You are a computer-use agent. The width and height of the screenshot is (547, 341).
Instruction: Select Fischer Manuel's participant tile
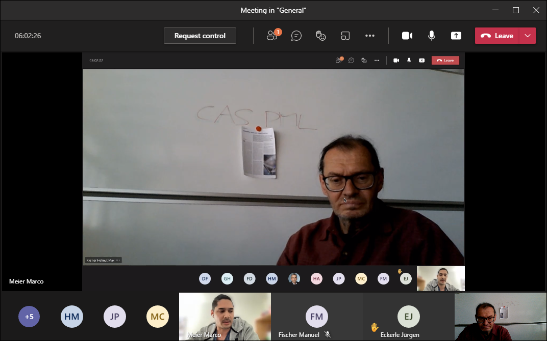pos(317,317)
